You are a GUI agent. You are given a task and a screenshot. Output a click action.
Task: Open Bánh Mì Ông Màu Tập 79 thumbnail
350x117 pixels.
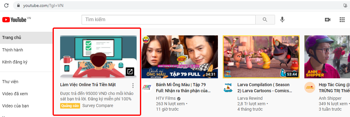pyautogui.click(x=180, y=57)
